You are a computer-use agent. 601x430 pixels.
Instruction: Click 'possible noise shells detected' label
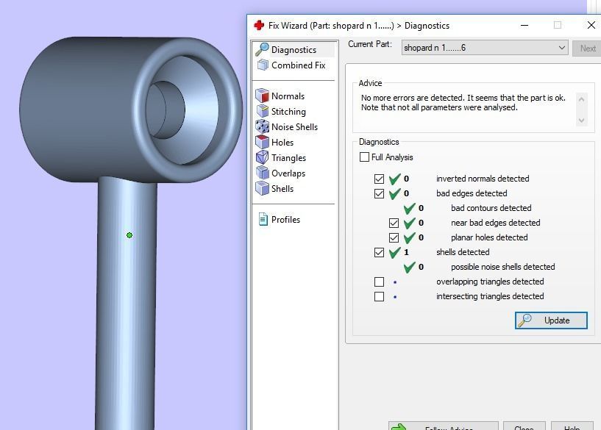[503, 267]
